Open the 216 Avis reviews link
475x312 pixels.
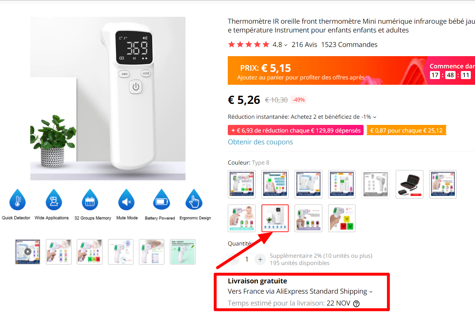304,45
